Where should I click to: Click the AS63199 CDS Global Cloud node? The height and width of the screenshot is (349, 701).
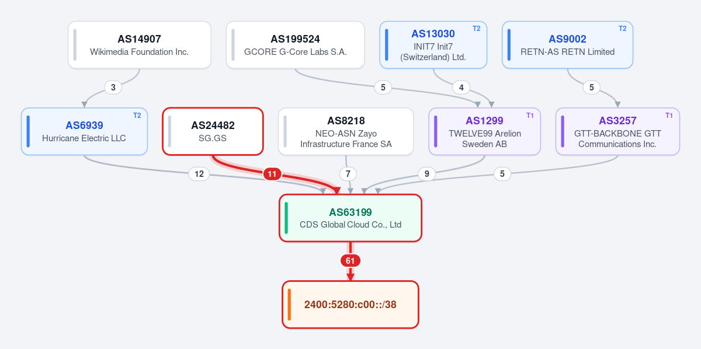coord(350,218)
